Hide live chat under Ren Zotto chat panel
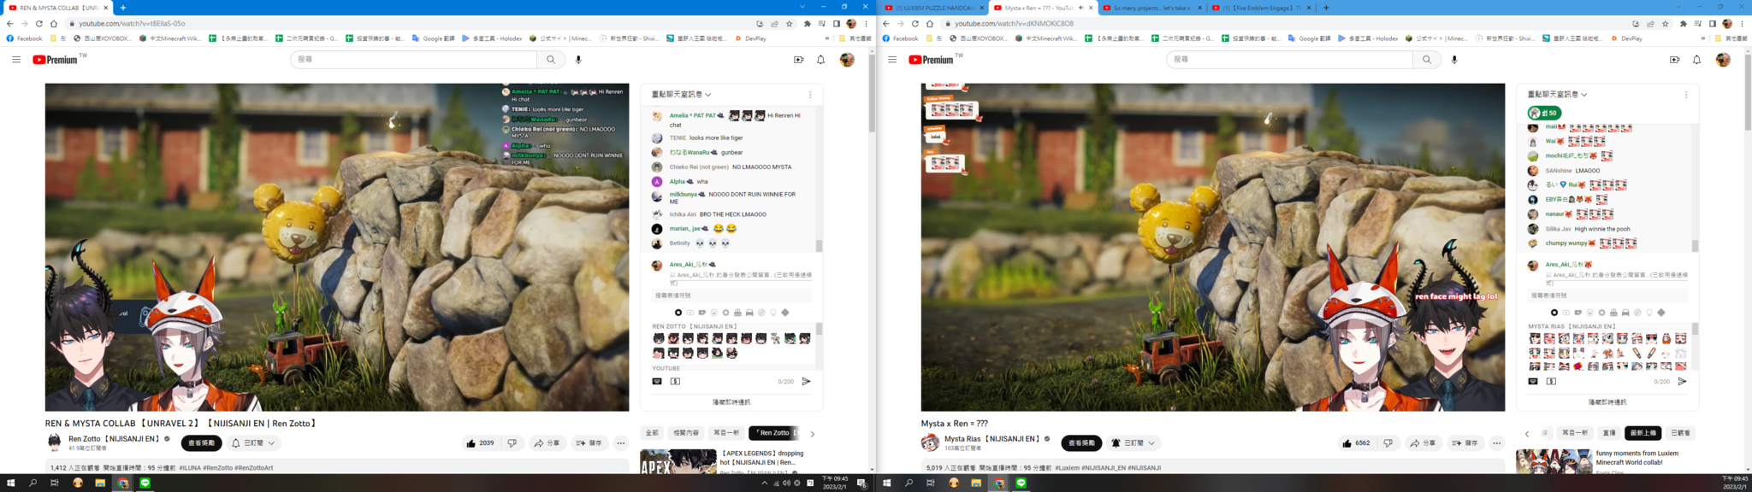The height and width of the screenshot is (492, 1752). pyautogui.click(x=731, y=402)
